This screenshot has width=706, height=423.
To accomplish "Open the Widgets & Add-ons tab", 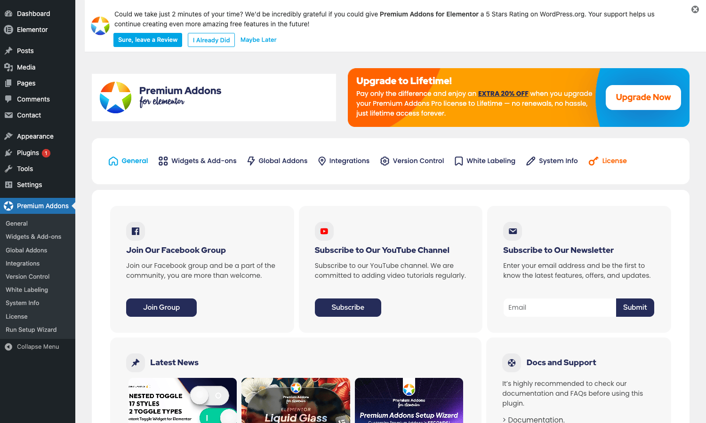I will tap(197, 161).
